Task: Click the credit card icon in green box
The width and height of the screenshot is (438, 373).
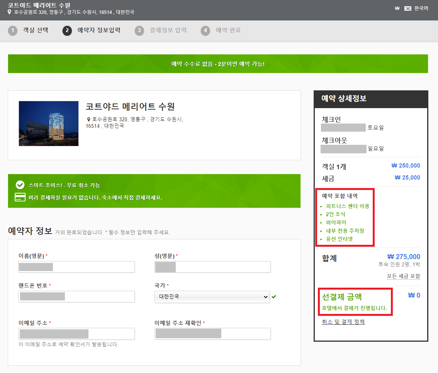Action: click(x=20, y=197)
